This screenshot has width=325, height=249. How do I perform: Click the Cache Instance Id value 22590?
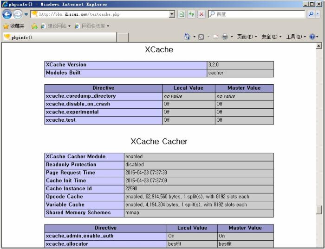pos(131,188)
